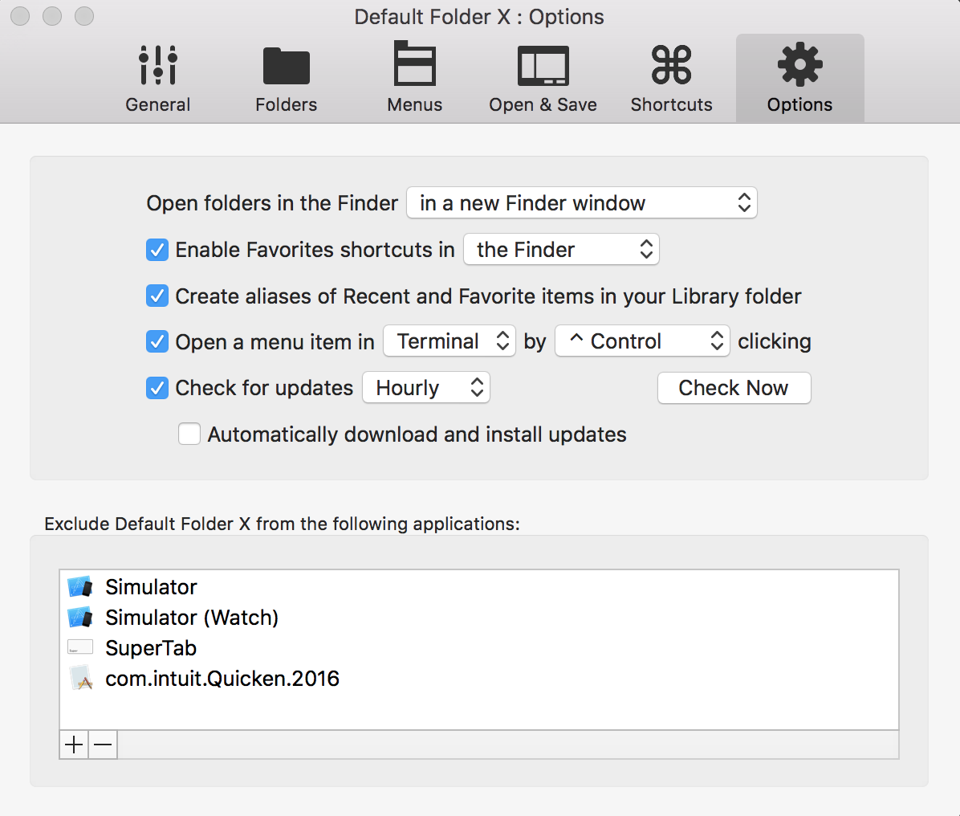Open the General preferences pane
Screen dimensions: 960x816
pyautogui.click(x=158, y=79)
